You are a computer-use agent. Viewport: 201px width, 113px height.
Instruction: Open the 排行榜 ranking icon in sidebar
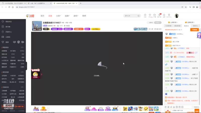point(3,27)
